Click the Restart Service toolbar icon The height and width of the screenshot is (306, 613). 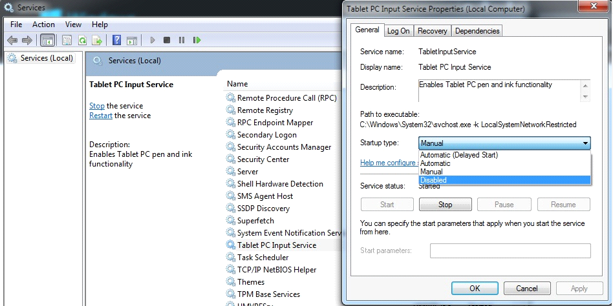tap(196, 40)
